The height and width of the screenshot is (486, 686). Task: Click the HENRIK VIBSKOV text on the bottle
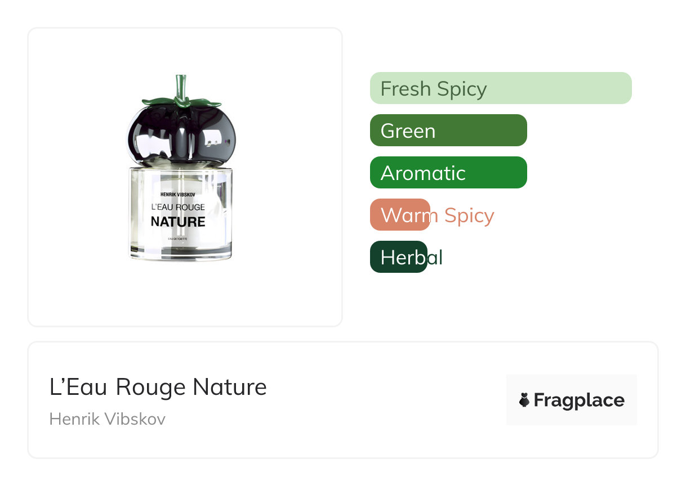(178, 194)
